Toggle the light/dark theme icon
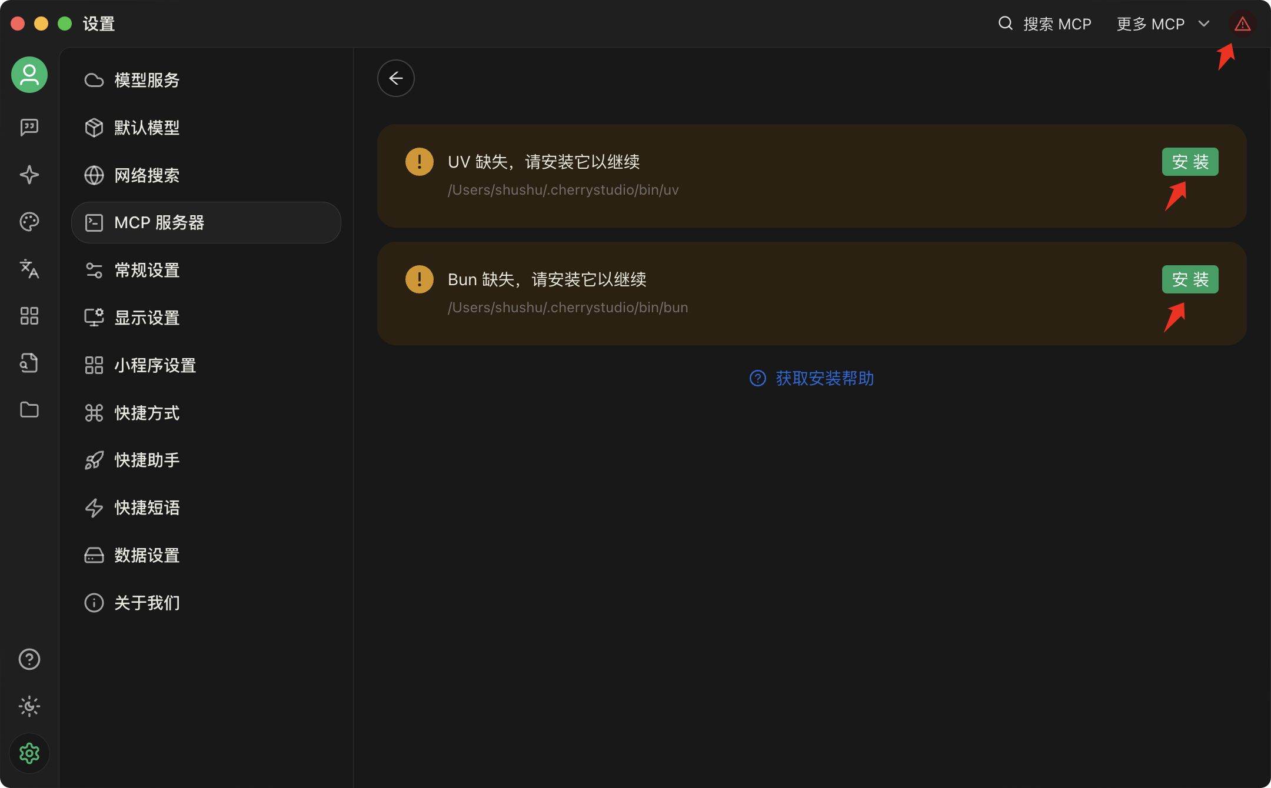The width and height of the screenshot is (1271, 788). tap(29, 706)
